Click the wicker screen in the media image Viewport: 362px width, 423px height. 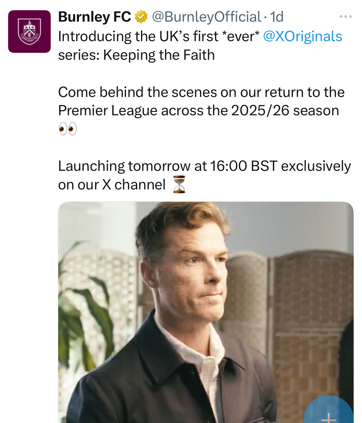tap(309, 300)
